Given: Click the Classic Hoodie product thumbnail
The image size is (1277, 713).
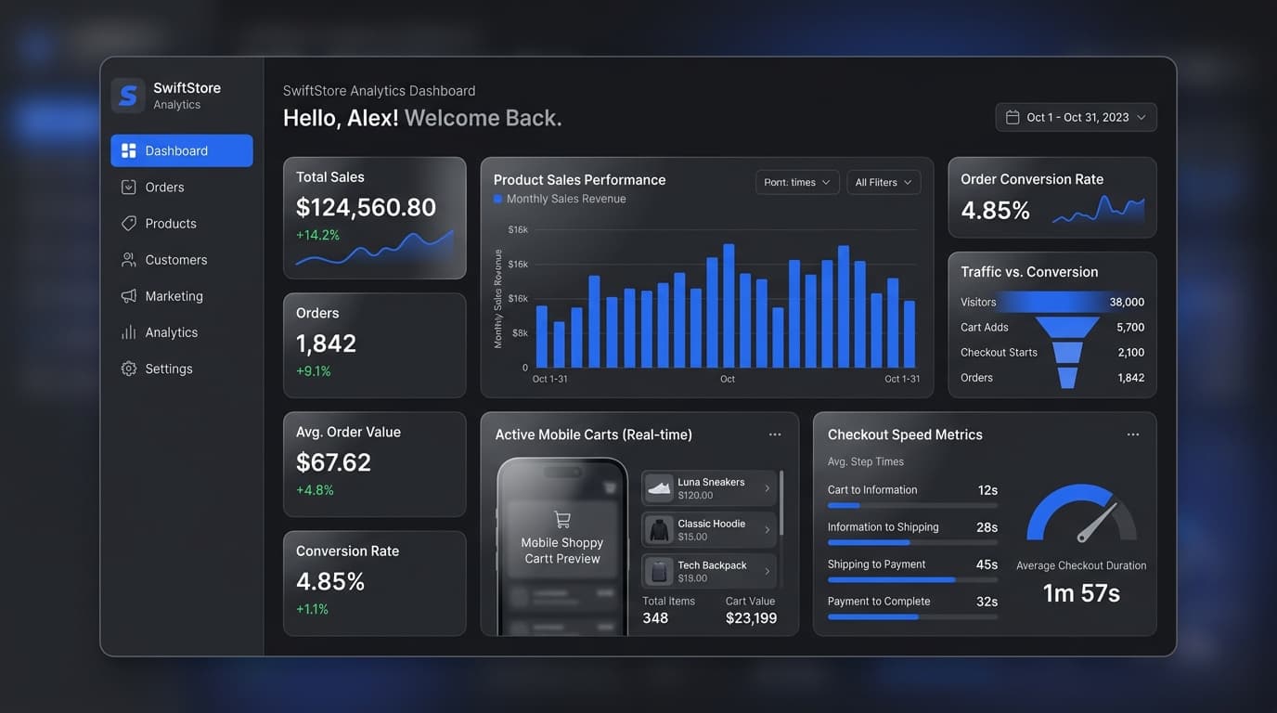Looking at the screenshot, I should point(659,529).
